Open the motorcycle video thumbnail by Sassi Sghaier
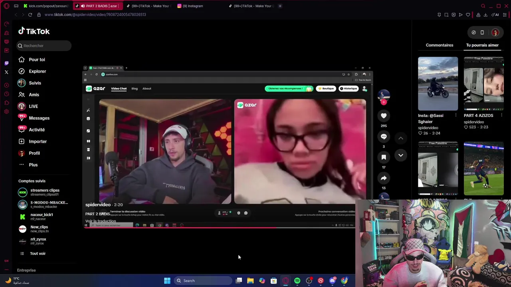511x287 pixels. click(x=438, y=84)
